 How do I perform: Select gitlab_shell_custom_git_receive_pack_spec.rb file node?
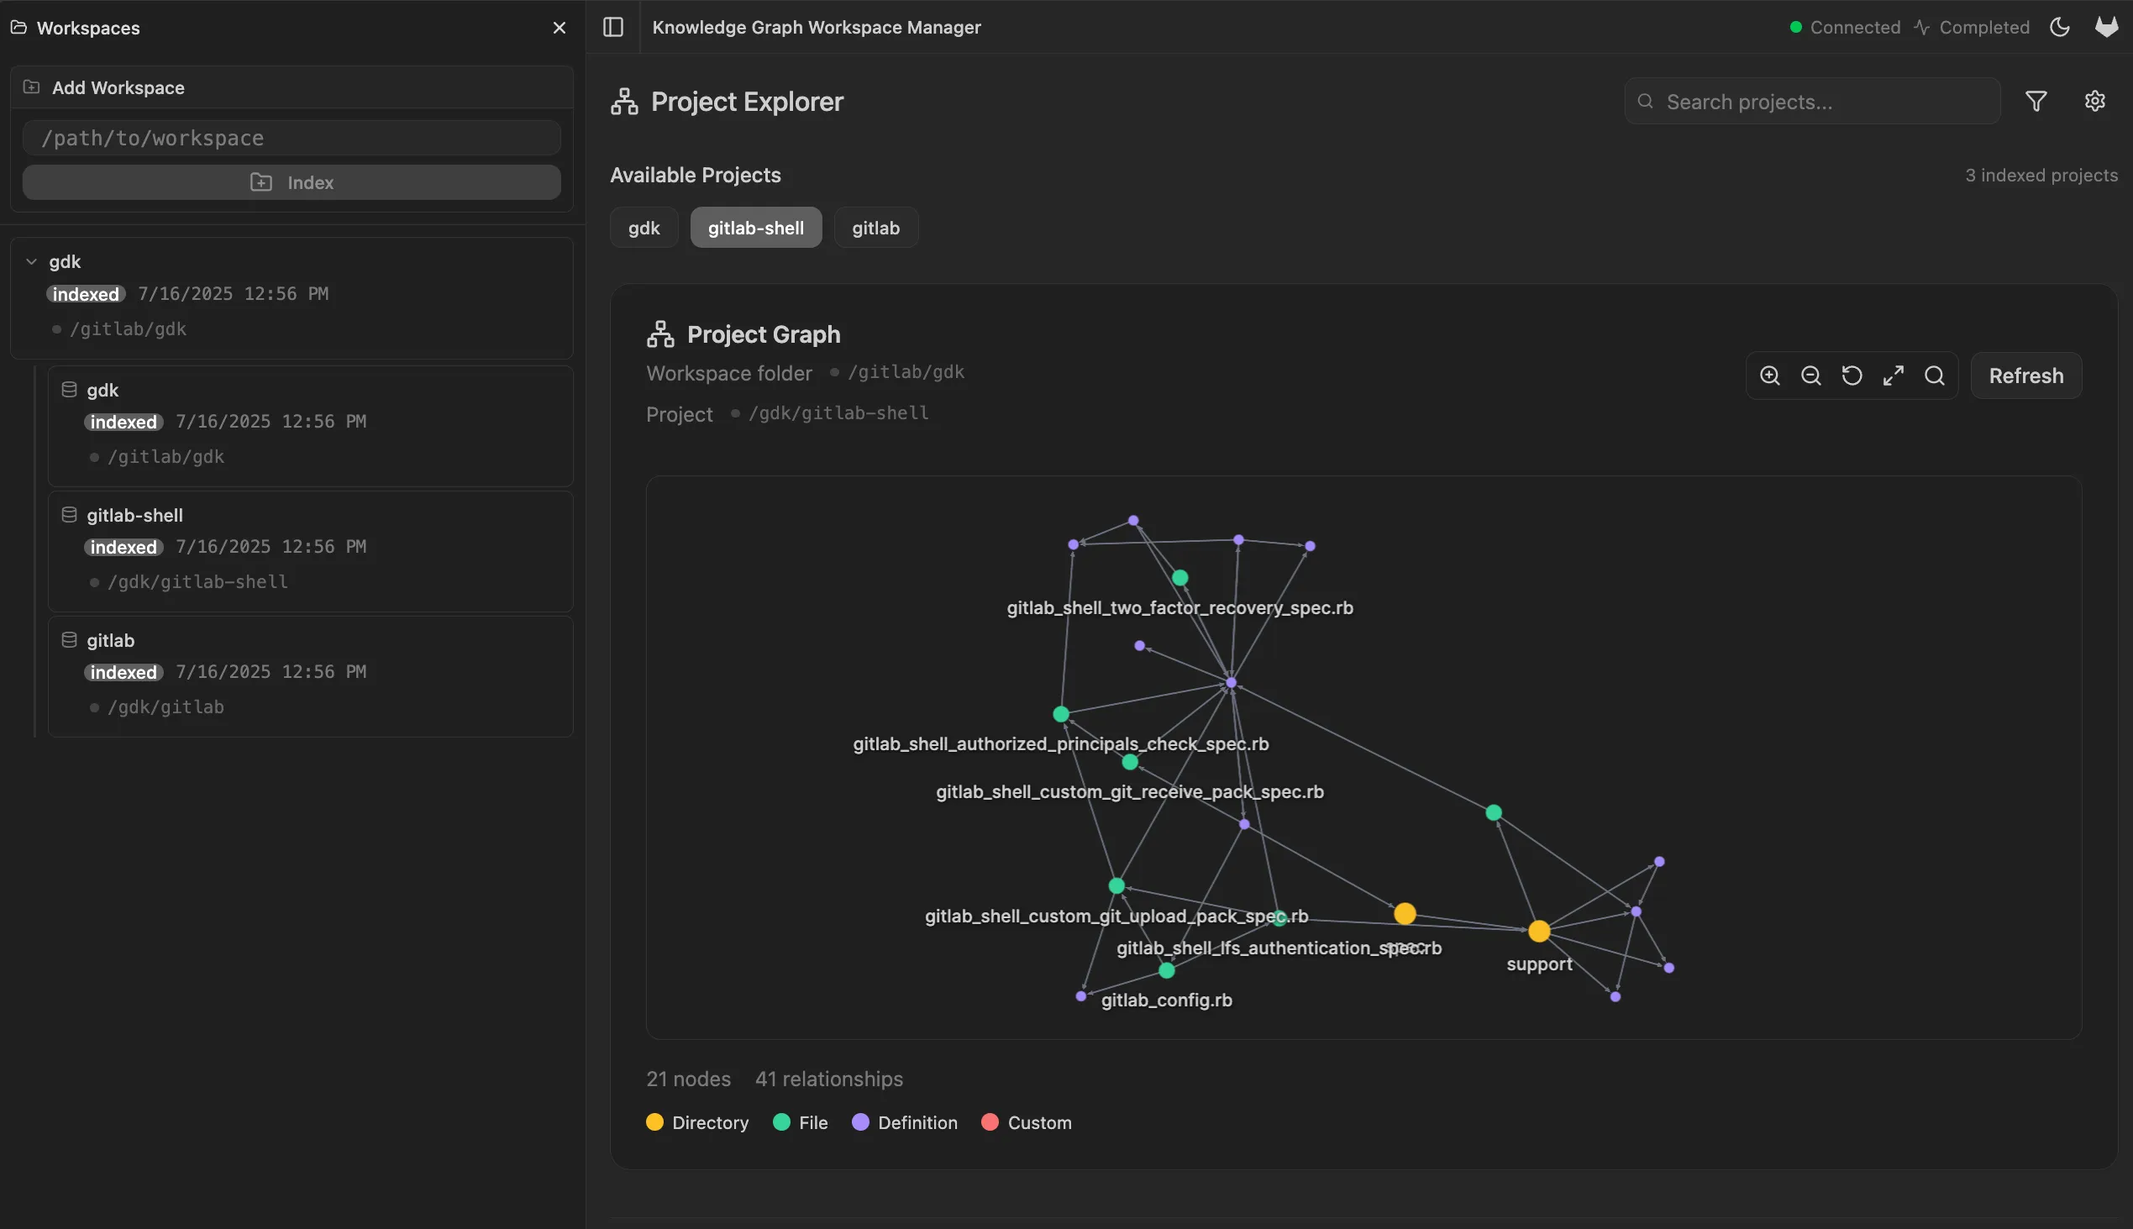pos(1130,762)
